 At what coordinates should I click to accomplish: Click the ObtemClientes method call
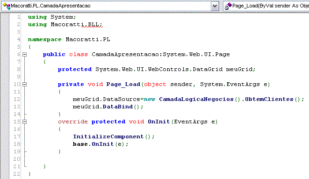click(x=269, y=99)
